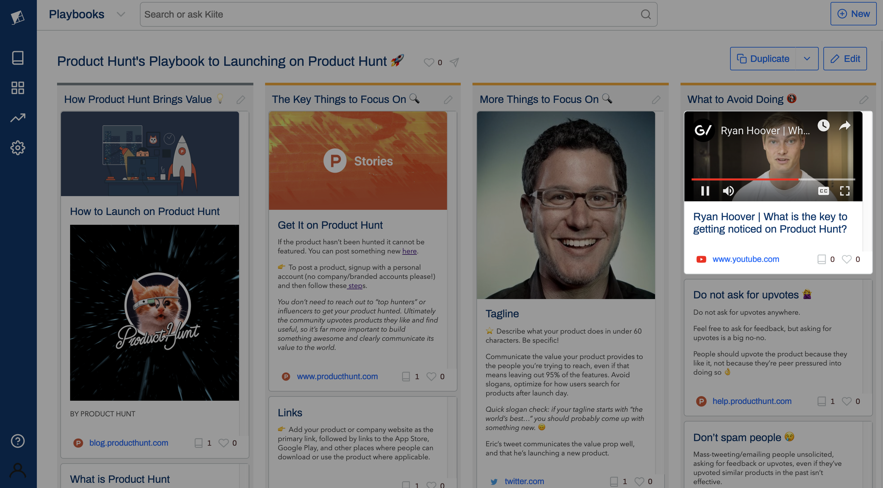
Task: Open the help.producthunt.com link
Action: [752, 401]
